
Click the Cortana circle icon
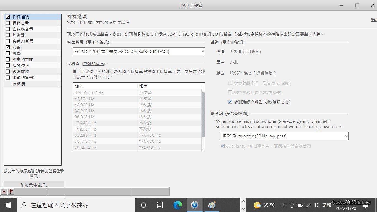pos(144,205)
